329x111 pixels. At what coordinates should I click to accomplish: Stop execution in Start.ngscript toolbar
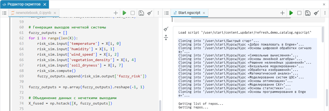[299, 13]
